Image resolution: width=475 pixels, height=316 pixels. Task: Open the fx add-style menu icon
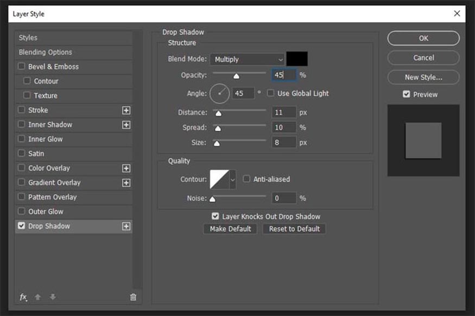click(23, 297)
